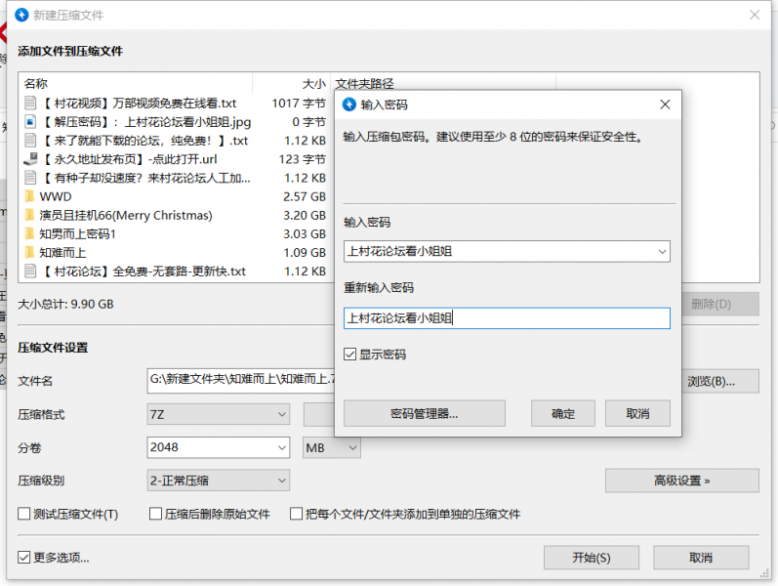Click the 重新输入密码 input field
Viewport: 778px width, 586px height.
(507, 318)
